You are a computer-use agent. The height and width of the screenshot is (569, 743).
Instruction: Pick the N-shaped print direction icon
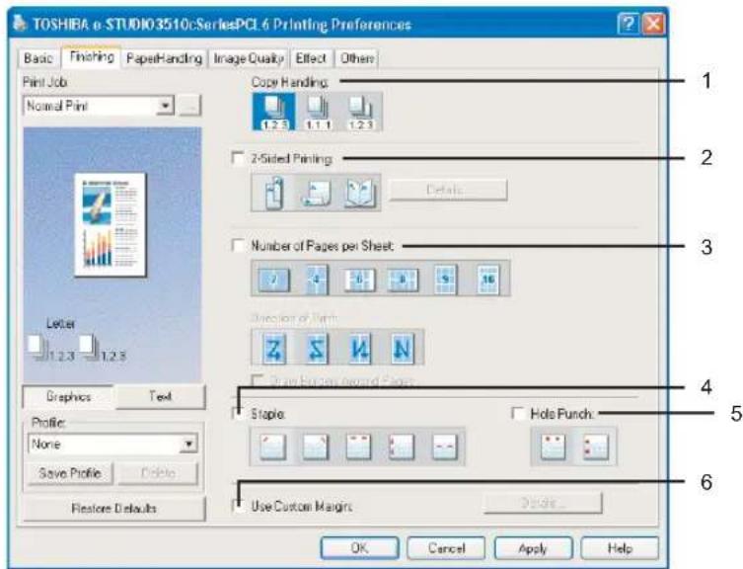402,349
